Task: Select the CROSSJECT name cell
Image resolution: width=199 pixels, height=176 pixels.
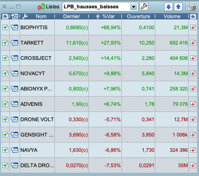Action: [x=37, y=58]
